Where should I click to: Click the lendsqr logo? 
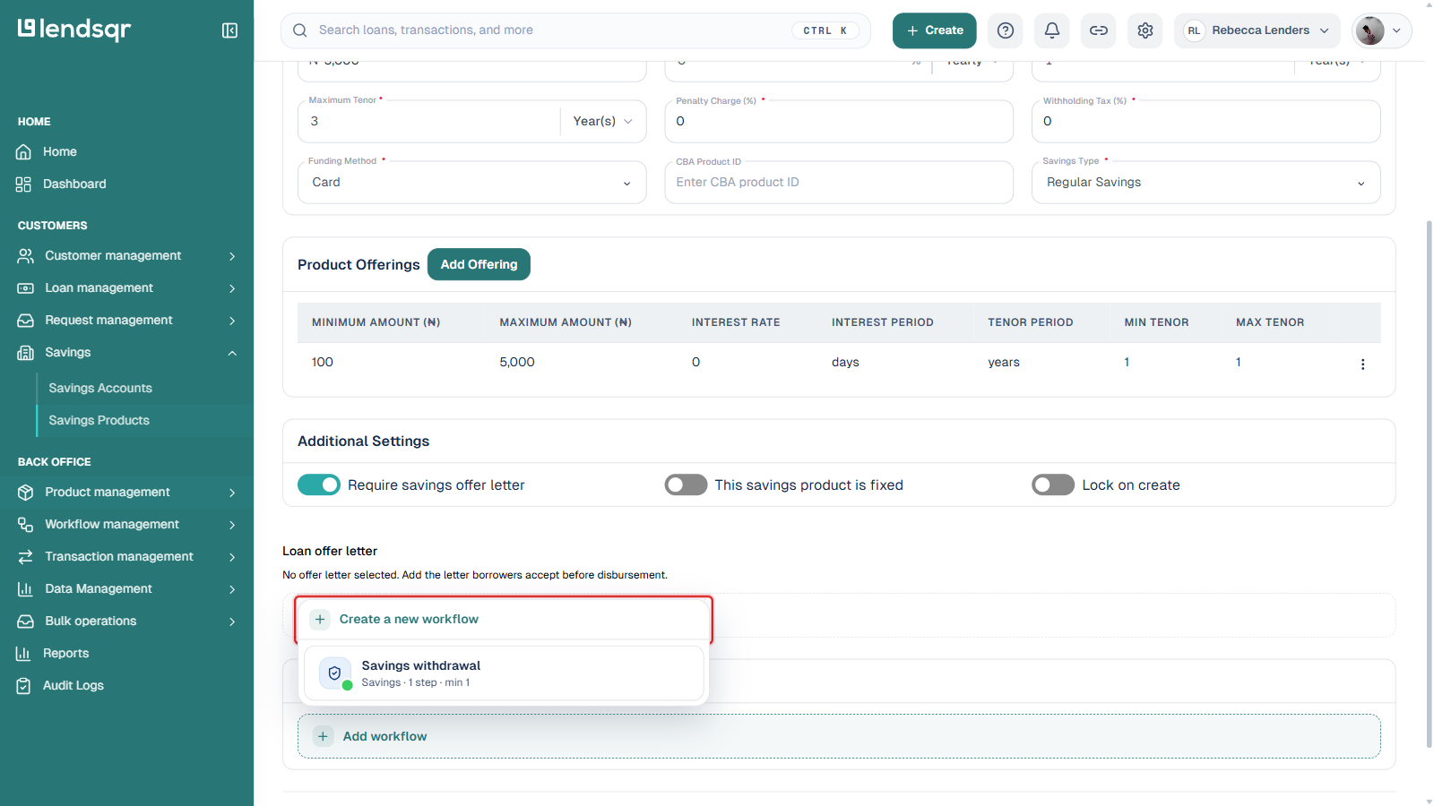click(x=74, y=30)
